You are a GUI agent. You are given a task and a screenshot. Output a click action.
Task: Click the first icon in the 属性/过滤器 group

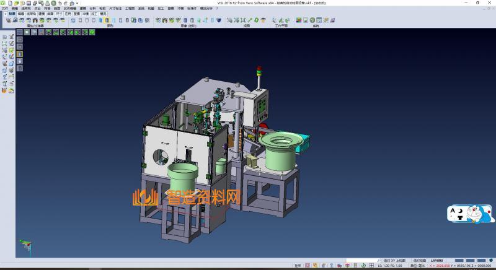[x=8, y=20]
